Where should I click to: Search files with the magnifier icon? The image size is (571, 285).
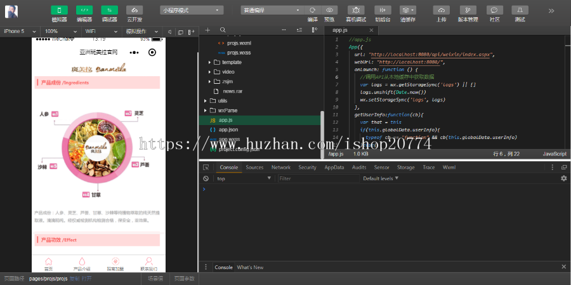(223, 30)
